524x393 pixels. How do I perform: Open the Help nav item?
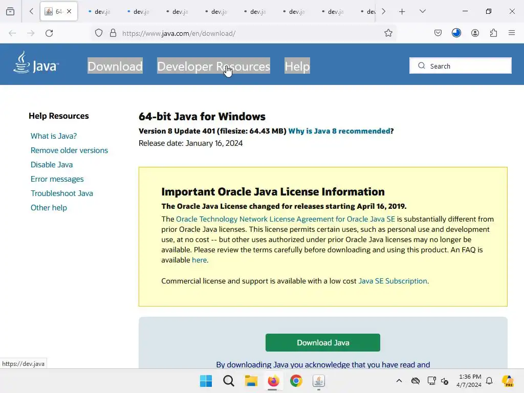[x=297, y=66]
